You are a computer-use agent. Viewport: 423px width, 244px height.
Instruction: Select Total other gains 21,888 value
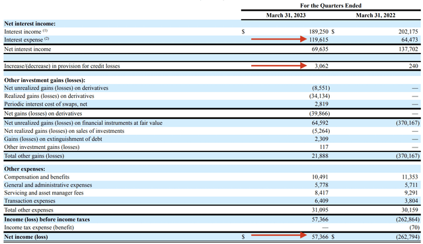320,156
